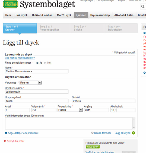The width and height of the screenshot is (146, 153).
Task: Select the Steg 2 av 4 Personuppgifter step
Action: 53,28
